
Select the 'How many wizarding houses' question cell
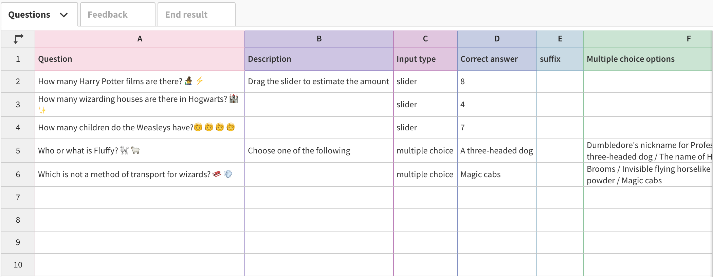[140, 105]
